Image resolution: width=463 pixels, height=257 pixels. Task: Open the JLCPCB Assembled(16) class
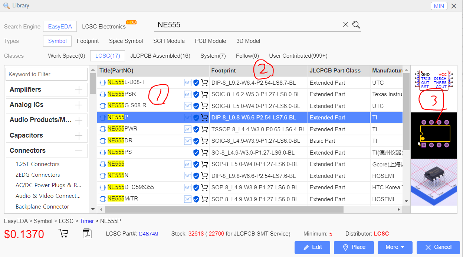coord(160,56)
